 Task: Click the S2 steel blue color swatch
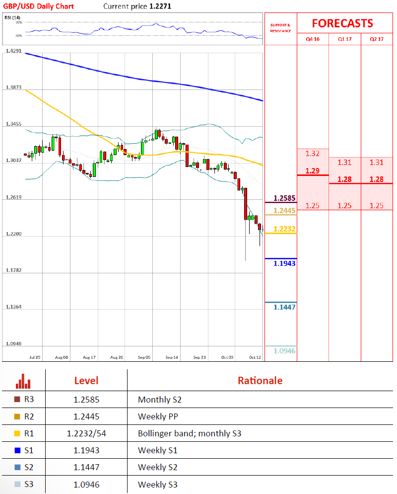click(x=17, y=467)
